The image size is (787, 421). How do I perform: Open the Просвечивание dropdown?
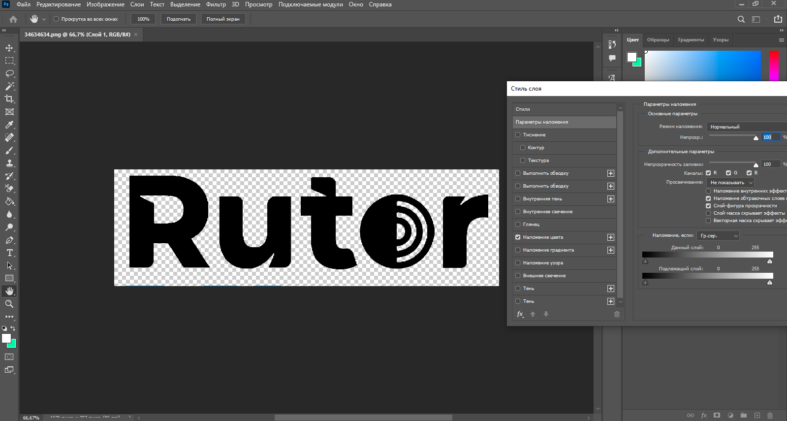click(730, 183)
